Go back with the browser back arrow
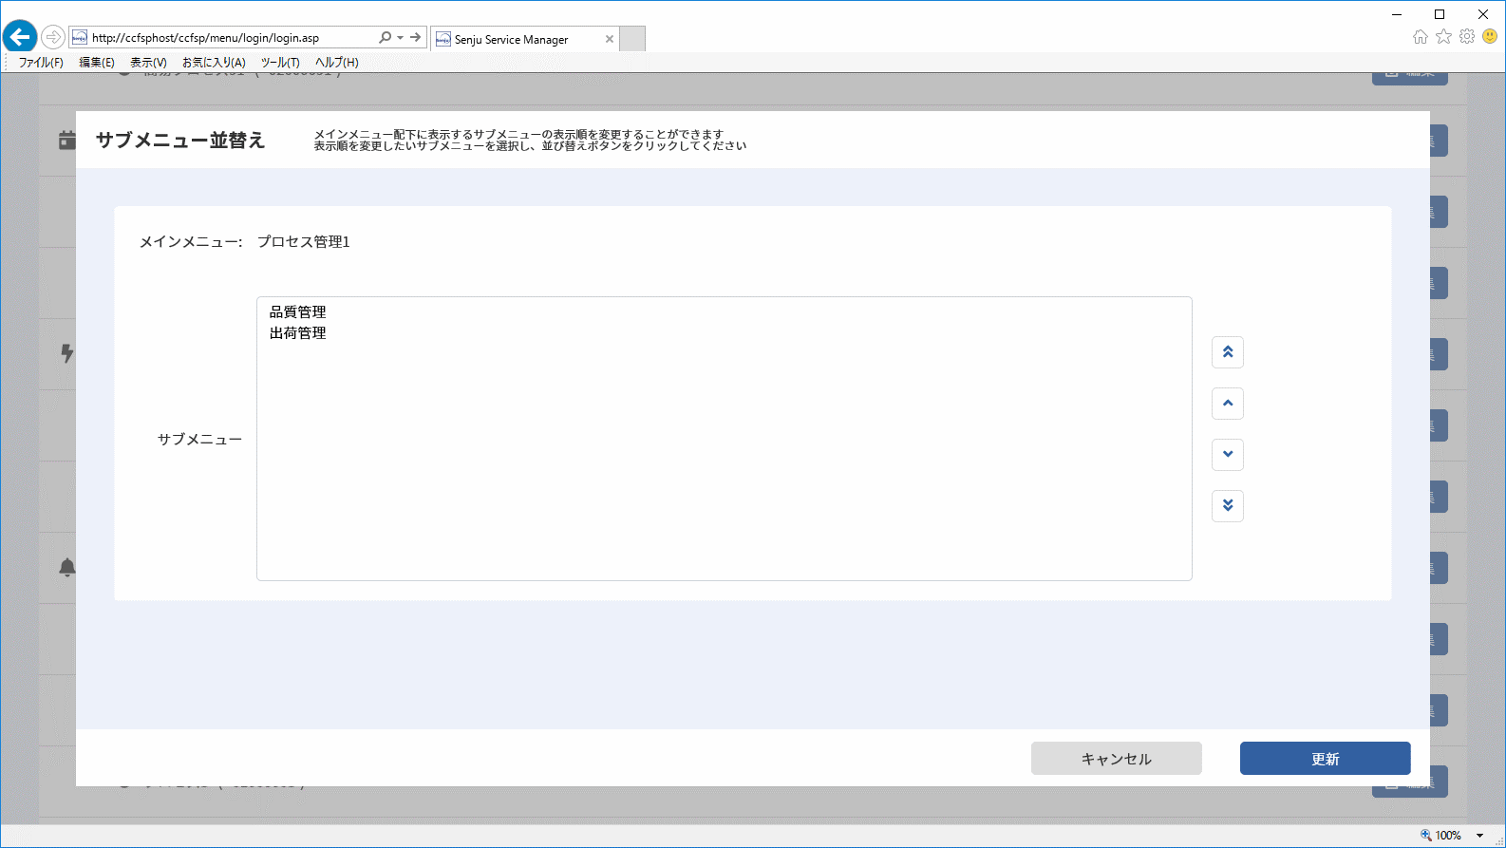Screen dimensions: 1506x848 click(20, 37)
